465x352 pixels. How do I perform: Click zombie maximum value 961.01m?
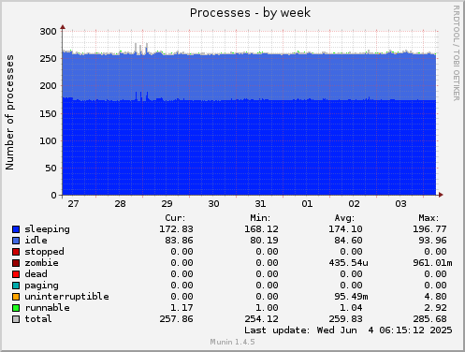coord(432,263)
